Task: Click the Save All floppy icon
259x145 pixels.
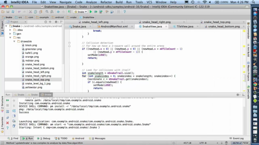Action: tap(8, 12)
